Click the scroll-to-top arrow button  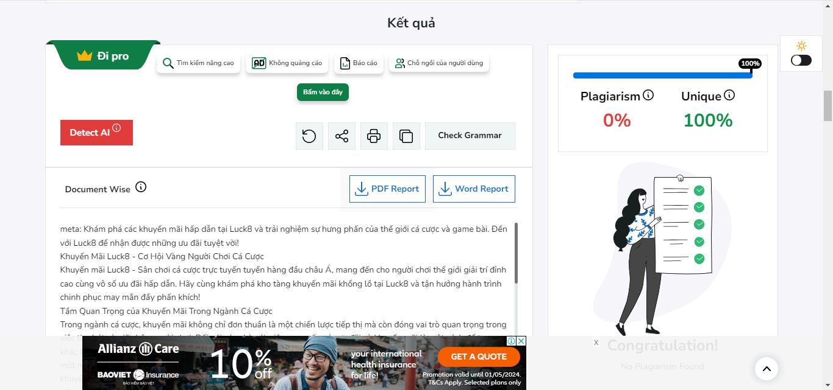767,368
